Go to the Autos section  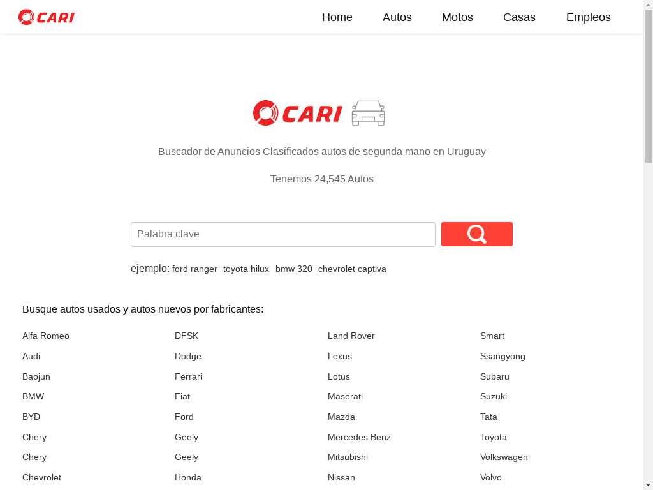pos(397,17)
